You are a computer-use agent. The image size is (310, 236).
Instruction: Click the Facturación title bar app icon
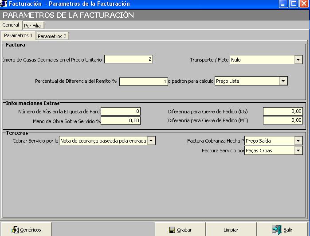tap(4, 4)
